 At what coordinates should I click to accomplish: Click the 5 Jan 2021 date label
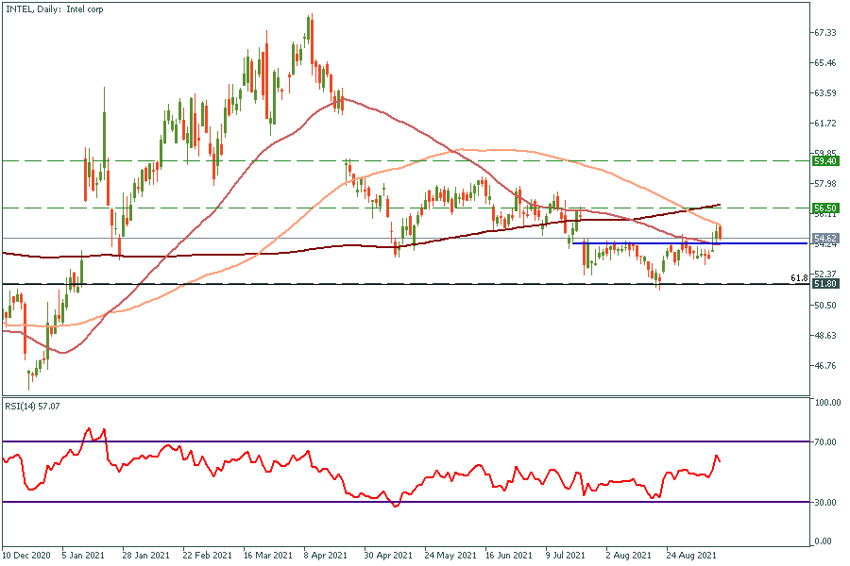tap(82, 556)
